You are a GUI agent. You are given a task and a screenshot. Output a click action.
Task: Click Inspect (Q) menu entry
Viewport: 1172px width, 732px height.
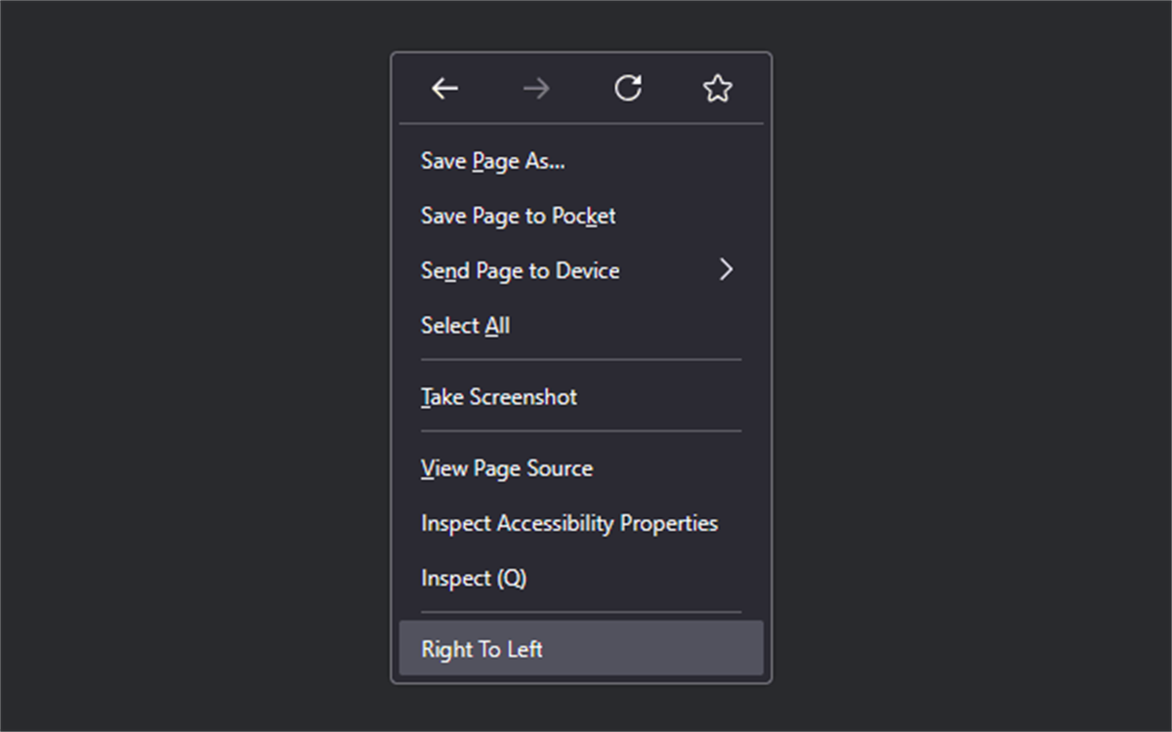(581, 578)
